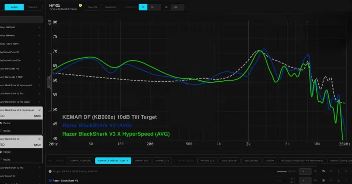Remove the Target row with X icon
This screenshot has width=352, height=184.
346,171
